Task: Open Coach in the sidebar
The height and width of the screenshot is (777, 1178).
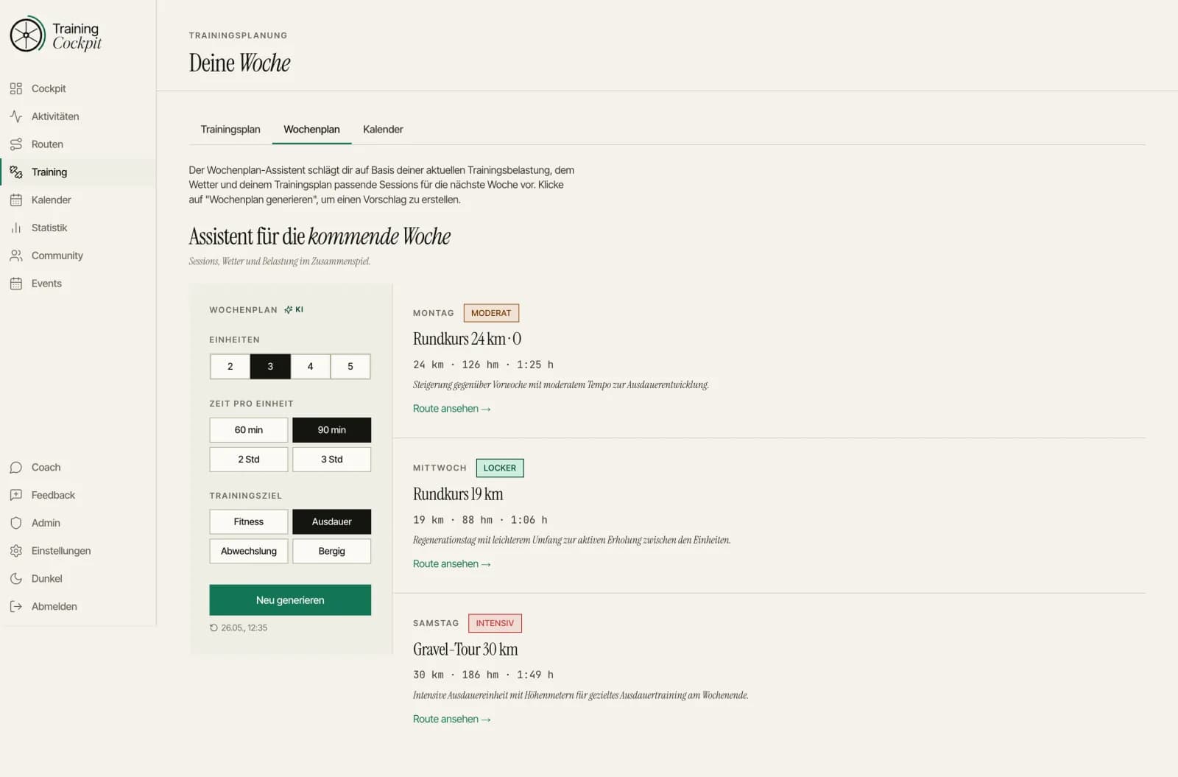Action: point(78,468)
